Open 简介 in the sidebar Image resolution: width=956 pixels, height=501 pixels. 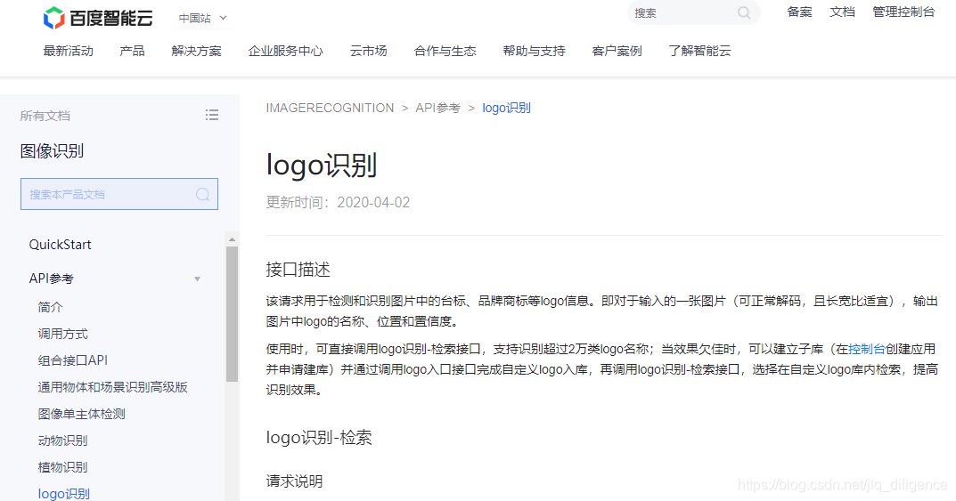pyautogui.click(x=50, y=307)
